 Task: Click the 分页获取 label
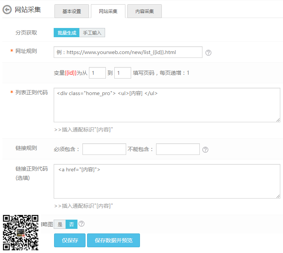(x=26, y=33)
